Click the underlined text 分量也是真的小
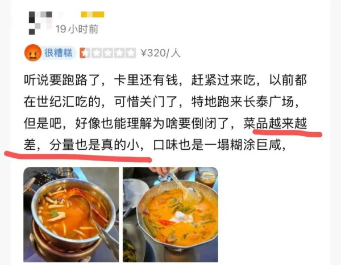The height and width of the screenshot is (265, 341). [x=94, y=145]
